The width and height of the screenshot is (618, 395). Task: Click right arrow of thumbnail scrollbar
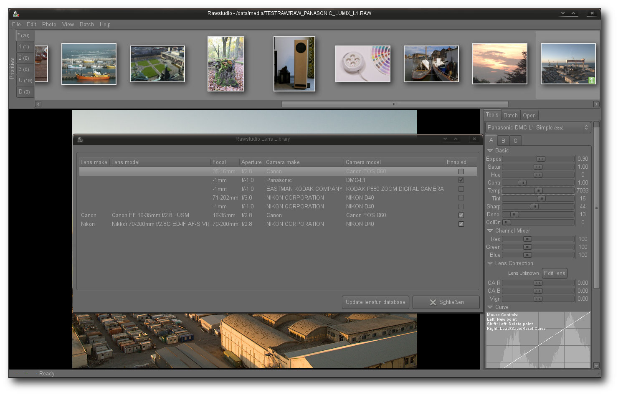coord(596,104)
